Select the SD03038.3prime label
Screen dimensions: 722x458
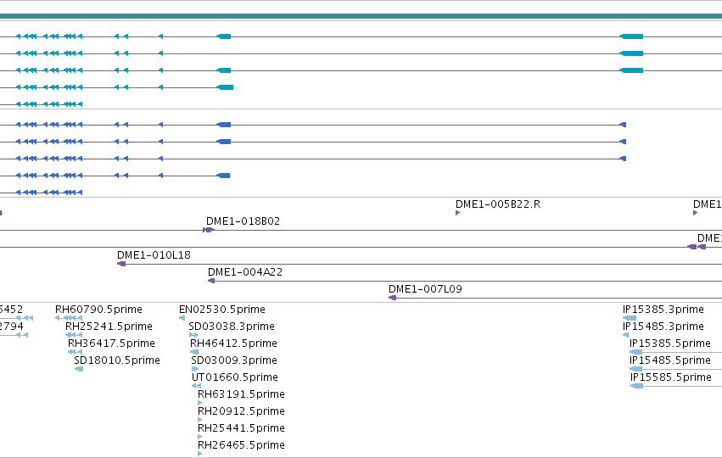(232, 327)
